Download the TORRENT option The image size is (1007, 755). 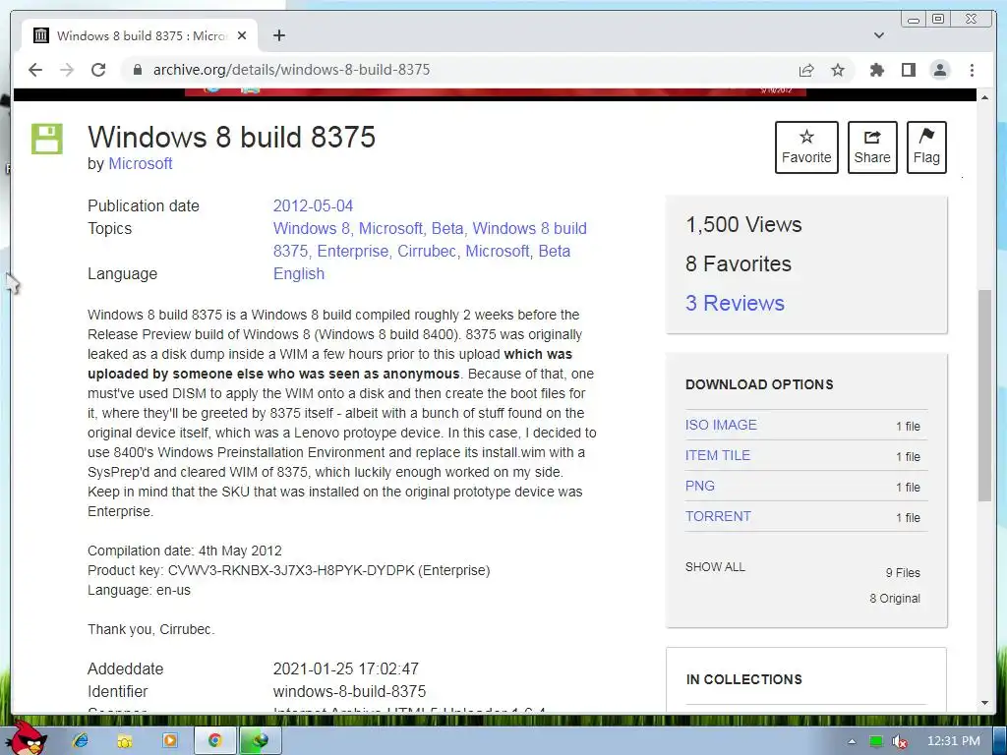pos(717,516)
